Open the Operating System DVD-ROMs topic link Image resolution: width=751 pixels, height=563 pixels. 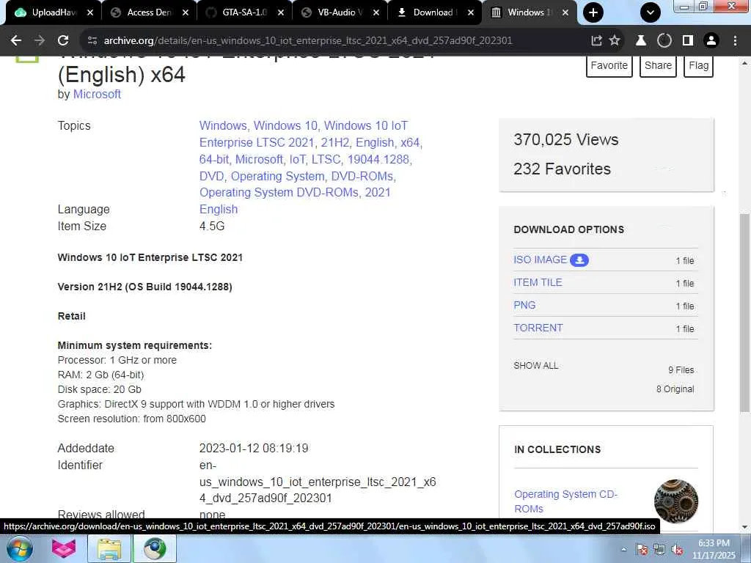[x=279, y=193]
